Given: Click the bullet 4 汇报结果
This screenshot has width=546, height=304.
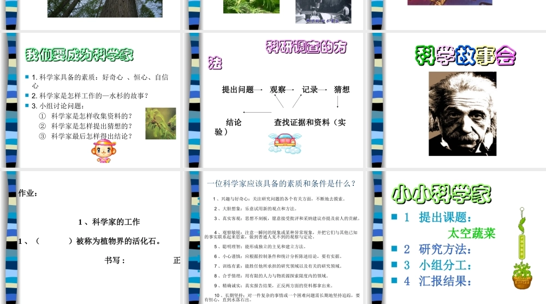Looking at the screenshot, I should [437, 281].
